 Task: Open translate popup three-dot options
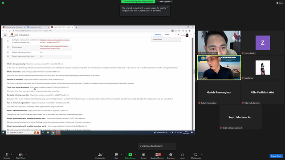(x=175, y=35)
